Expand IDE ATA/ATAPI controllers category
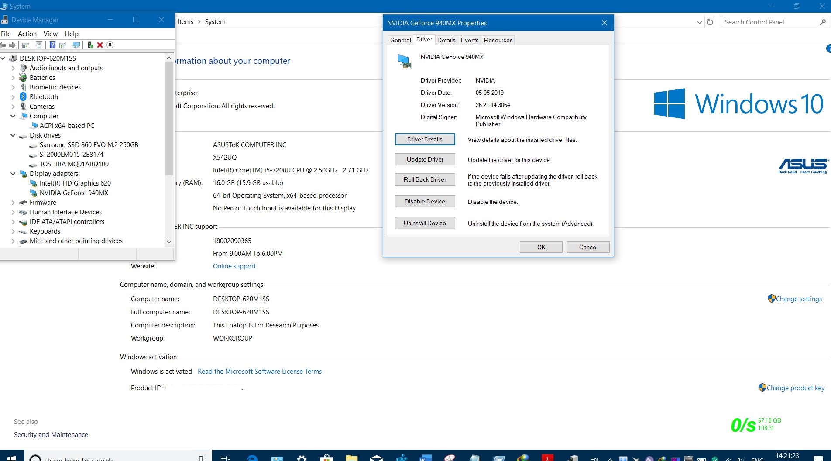 [x=13, y=222]
